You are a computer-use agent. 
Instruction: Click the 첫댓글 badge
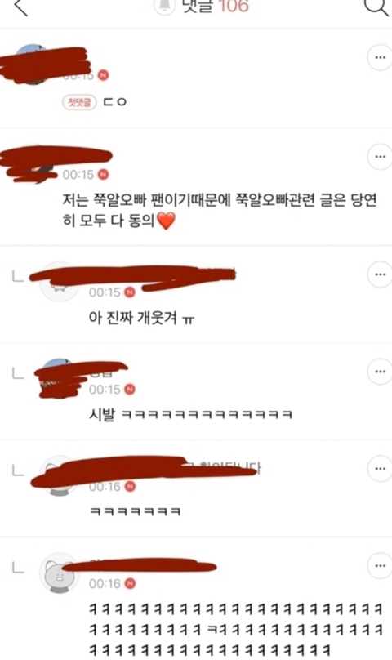[x=79, y=102]
